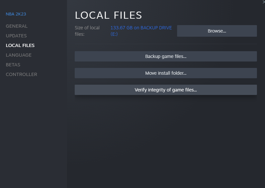Select the Local Files tab

[20, 45]
